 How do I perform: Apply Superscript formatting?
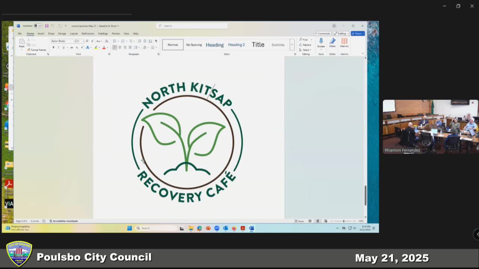pos(82,47)
